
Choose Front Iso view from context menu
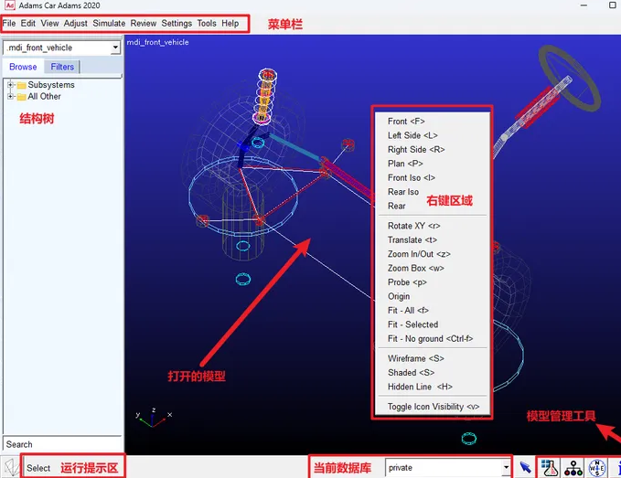click(411, 178)
